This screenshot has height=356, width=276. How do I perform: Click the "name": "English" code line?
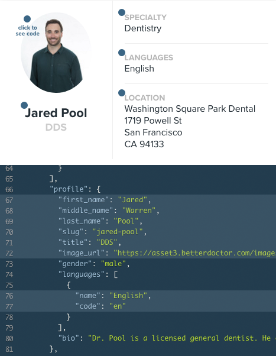(x=138, y=296)
